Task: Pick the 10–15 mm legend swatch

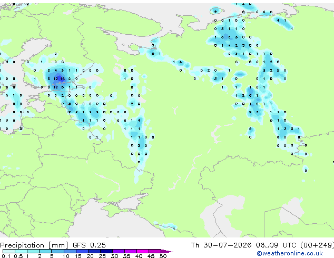Action: click(70, 251)
